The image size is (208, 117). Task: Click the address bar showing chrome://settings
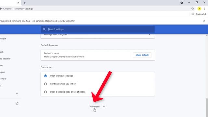tap(23, 9)
